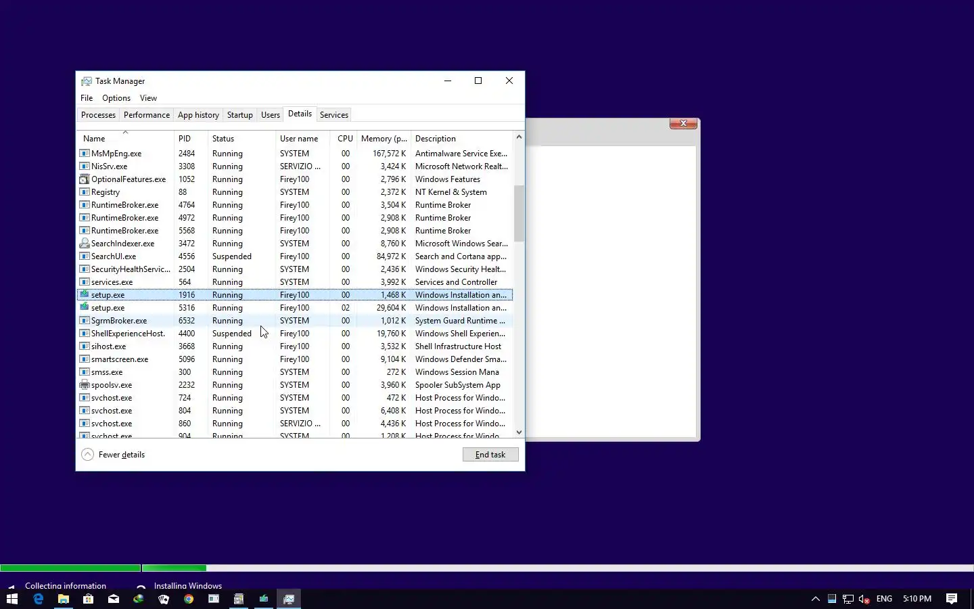Click SearchIndexer.exe process icon
This screenshot has height=609, width=974.
tap(85, 244)
